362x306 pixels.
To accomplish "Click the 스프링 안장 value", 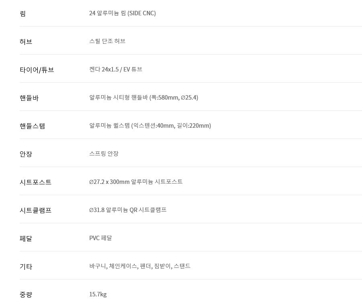I will [x=104, y=153].
